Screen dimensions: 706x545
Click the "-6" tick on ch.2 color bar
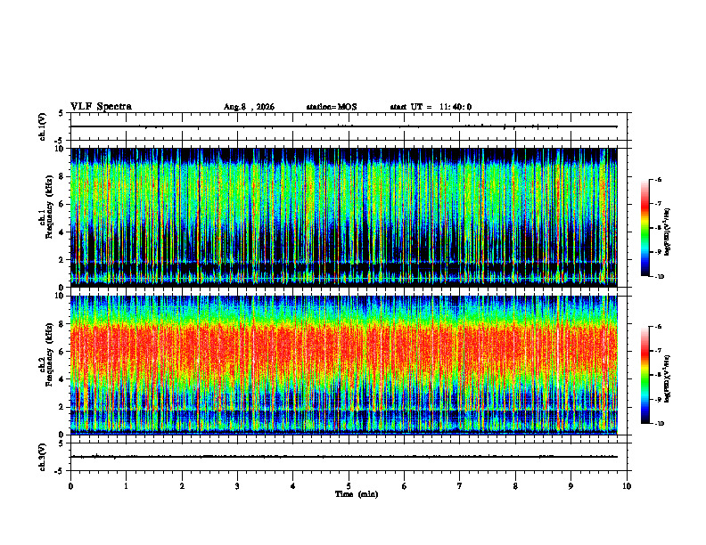[x=658, y=327]
